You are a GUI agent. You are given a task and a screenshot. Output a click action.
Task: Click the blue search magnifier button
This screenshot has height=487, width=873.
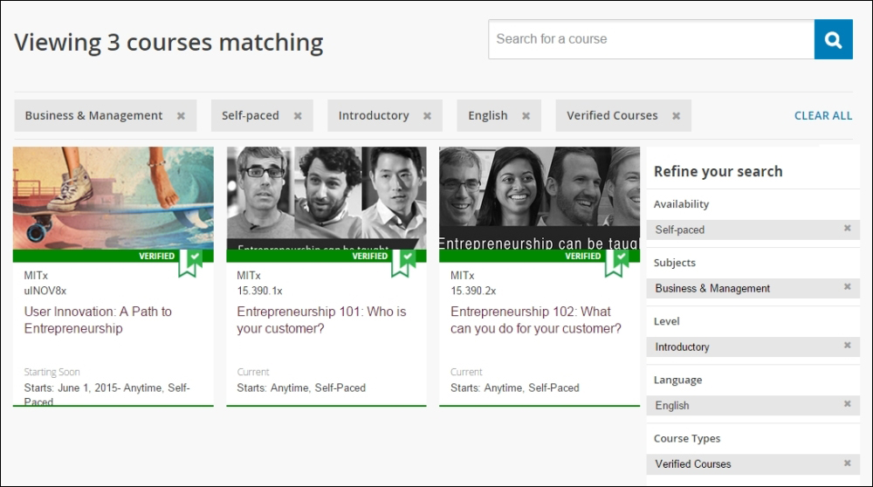pos(833,39)
